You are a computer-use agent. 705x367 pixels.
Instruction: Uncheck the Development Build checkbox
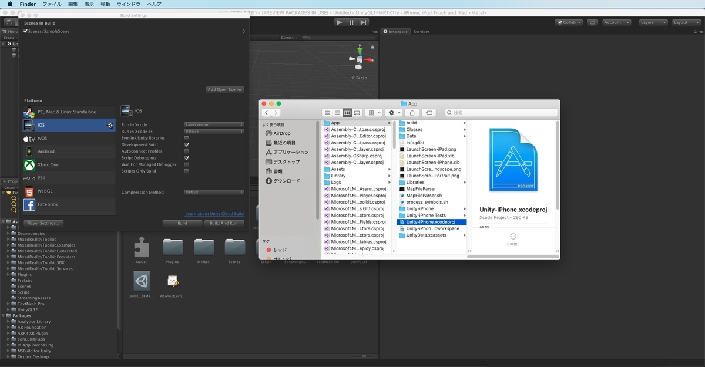pyautogui.click(x=187, y=144)
